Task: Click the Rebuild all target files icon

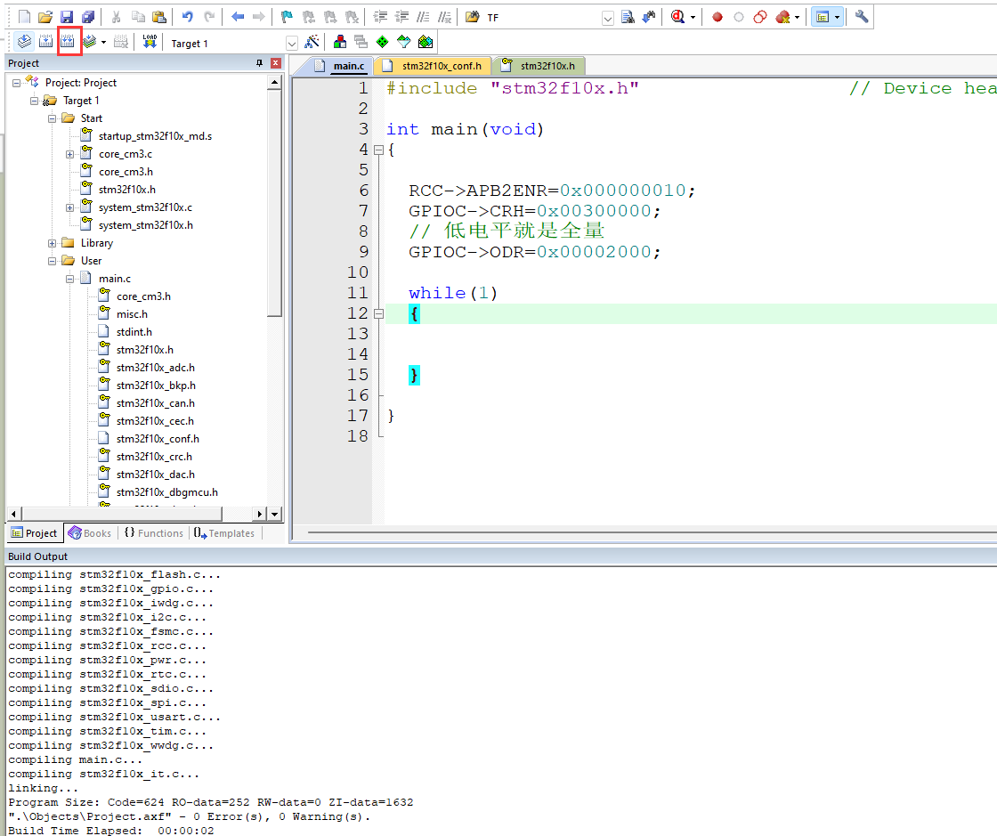Action: pyautogui.click(x=68, y=42)
